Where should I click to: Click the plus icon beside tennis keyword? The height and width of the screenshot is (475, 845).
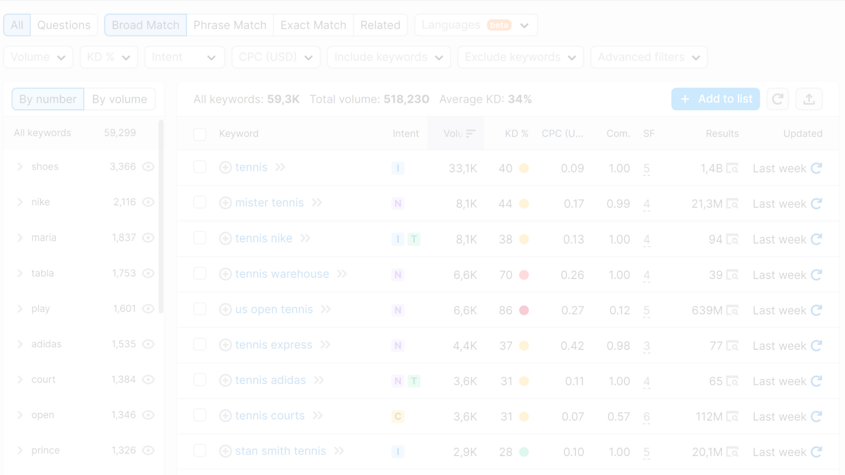225,168
